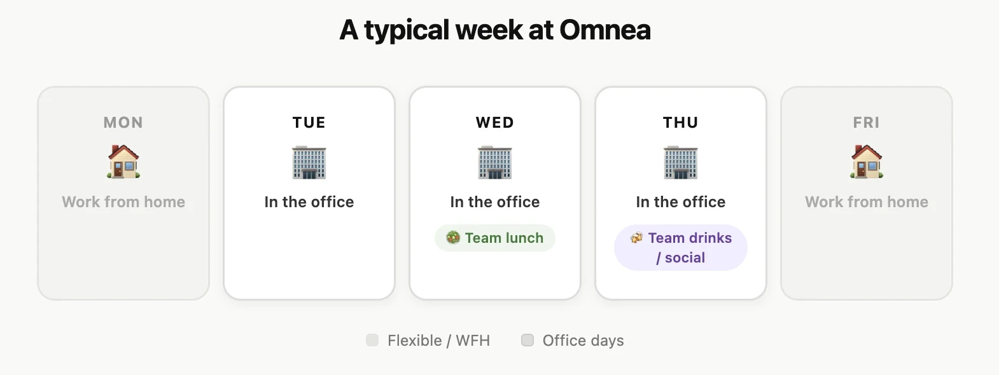999x375 pixels.
Task: Click the office building icon under TUE
Action: point(309,162)
